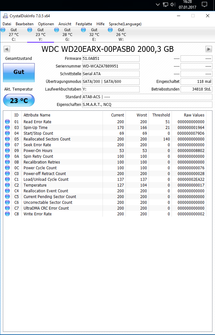Select the W: drive tab at 26 °C

click(121, 35)
